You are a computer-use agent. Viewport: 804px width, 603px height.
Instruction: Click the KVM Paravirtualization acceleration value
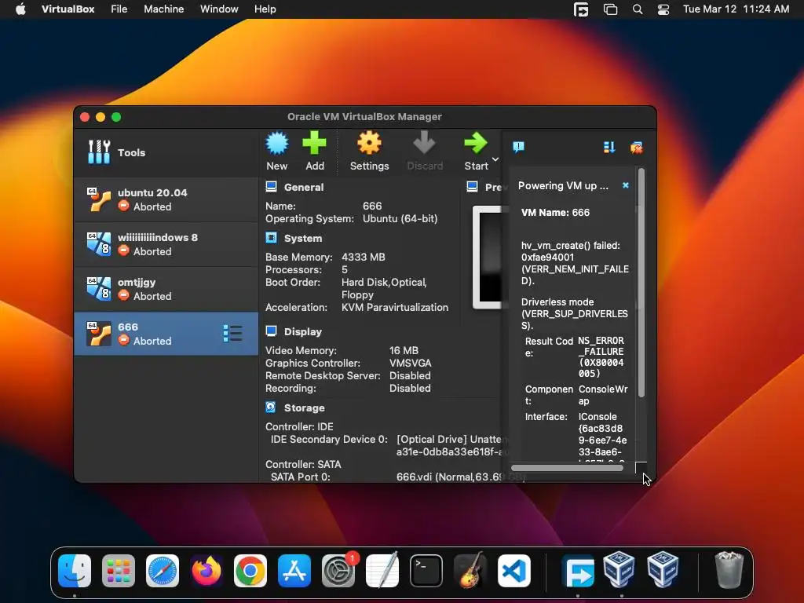(x=395, y=307)
